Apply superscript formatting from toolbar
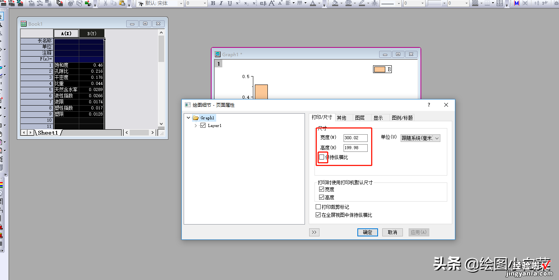 (238, 3)
